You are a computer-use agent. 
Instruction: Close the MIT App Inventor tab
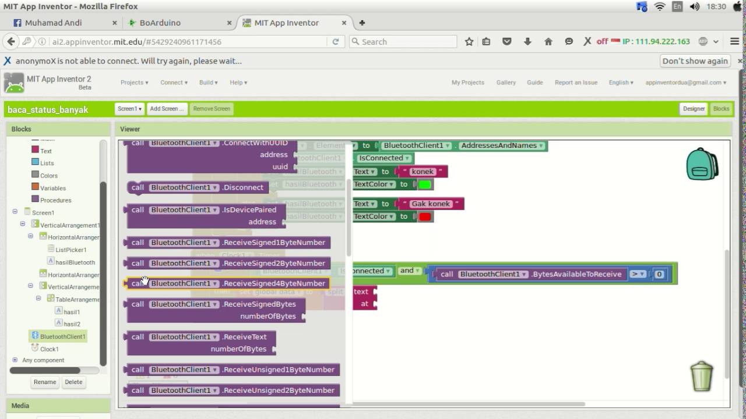344,23
